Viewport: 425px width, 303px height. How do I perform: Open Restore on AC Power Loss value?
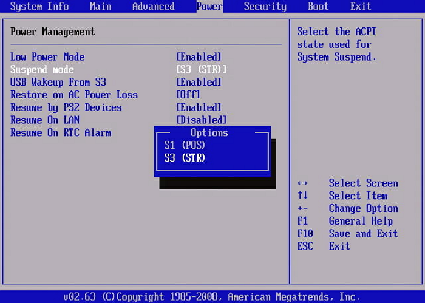[x=188, y=95]
